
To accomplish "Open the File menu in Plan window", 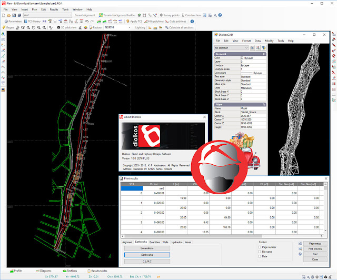I will [x=6, y=9].
